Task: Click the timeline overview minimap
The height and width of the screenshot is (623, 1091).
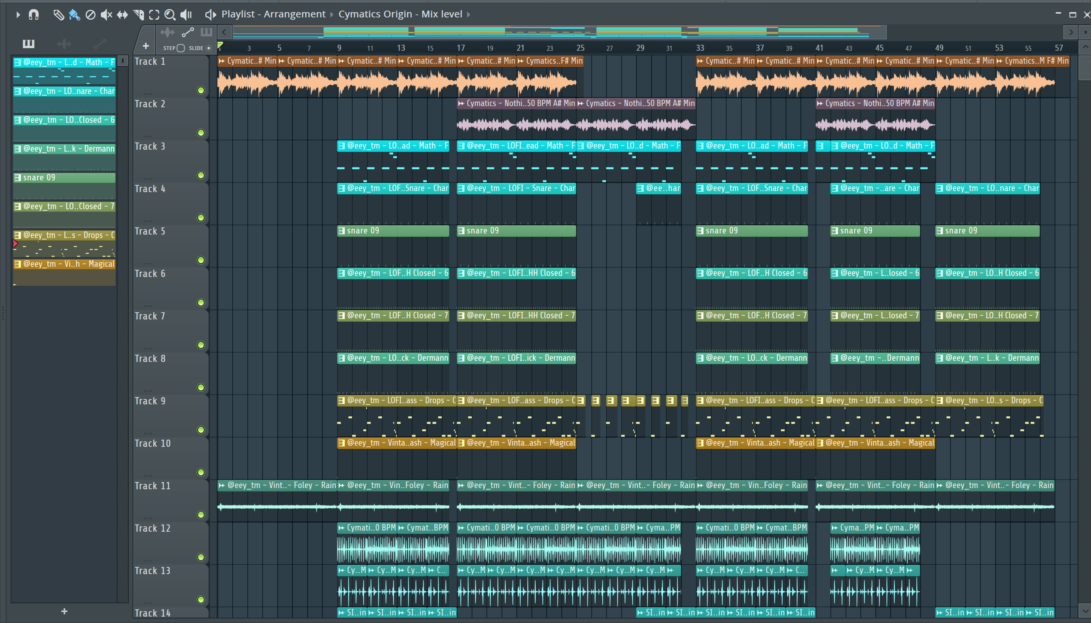Action: pyautogui.click(x=559, y=32)
